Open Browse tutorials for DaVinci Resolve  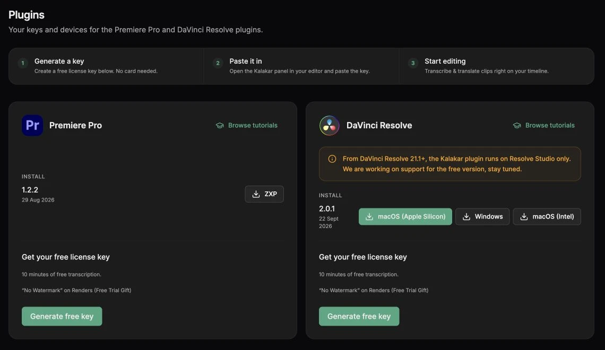pyautogui.click(x=543, y=125)
